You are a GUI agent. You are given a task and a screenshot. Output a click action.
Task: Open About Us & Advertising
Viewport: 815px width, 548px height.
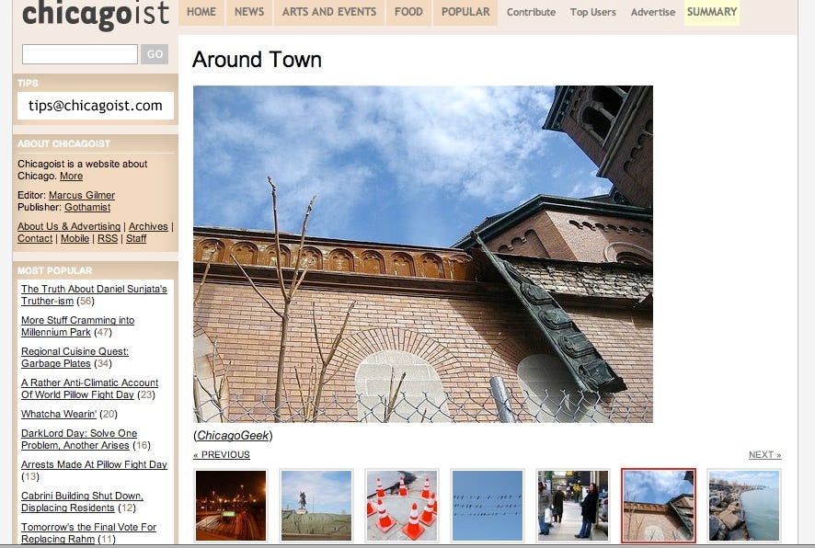69,226
